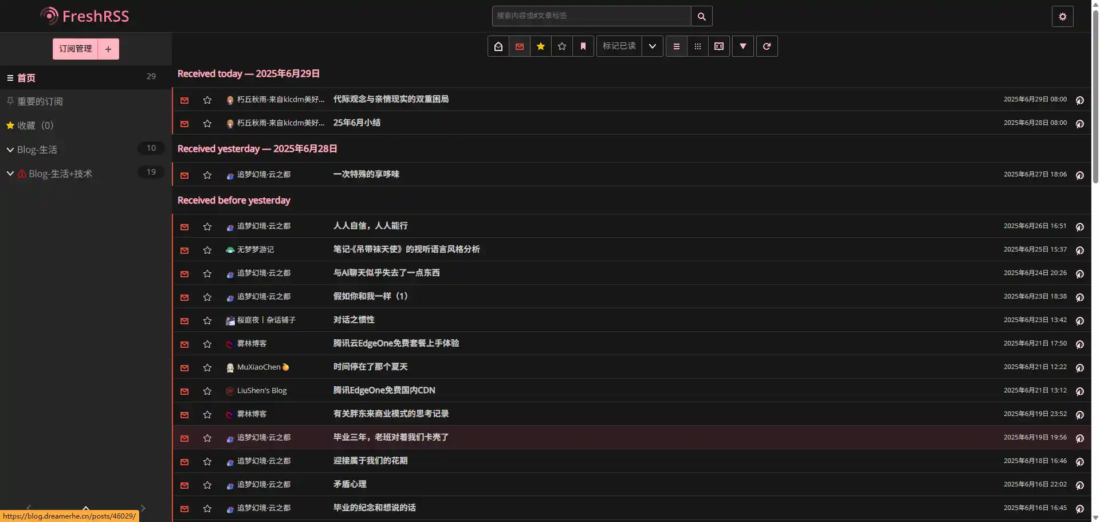The width and height of the screenshot is (1100, 522).
Task: Toggle read status of 25年6月小结
Action: click(x=184, y=124)
